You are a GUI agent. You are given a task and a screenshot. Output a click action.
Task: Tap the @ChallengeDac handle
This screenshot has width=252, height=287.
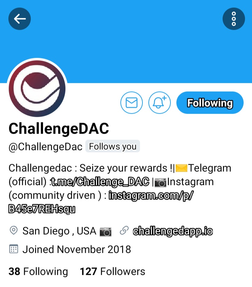pyautogui.click(x=45, y=147)
